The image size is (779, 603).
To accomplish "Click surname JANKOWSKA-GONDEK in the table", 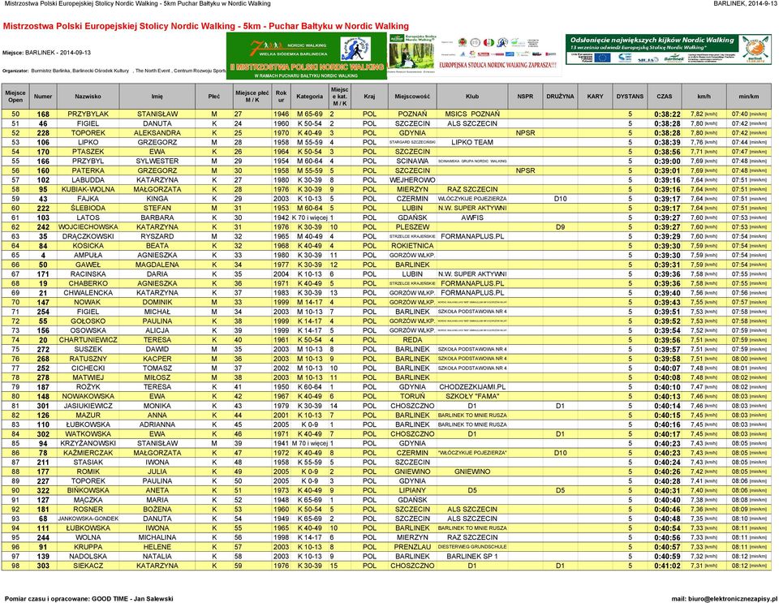I will point(88,519).
